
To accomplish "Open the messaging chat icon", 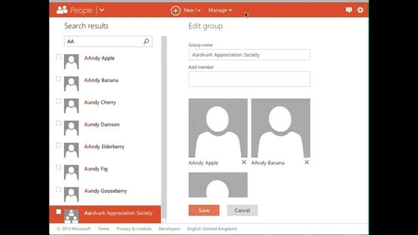I will tap(349, 10).
